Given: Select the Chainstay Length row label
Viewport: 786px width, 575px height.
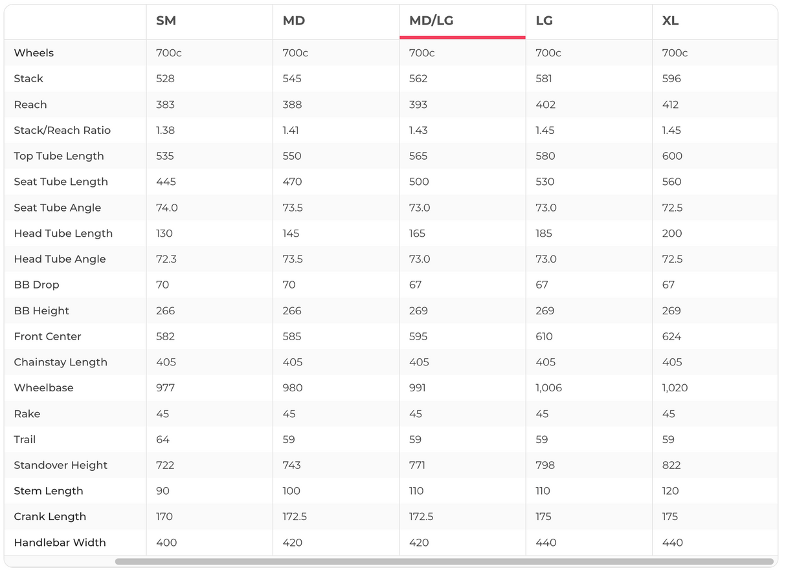Looking at the screenshot, I should [x=61, y=362].
